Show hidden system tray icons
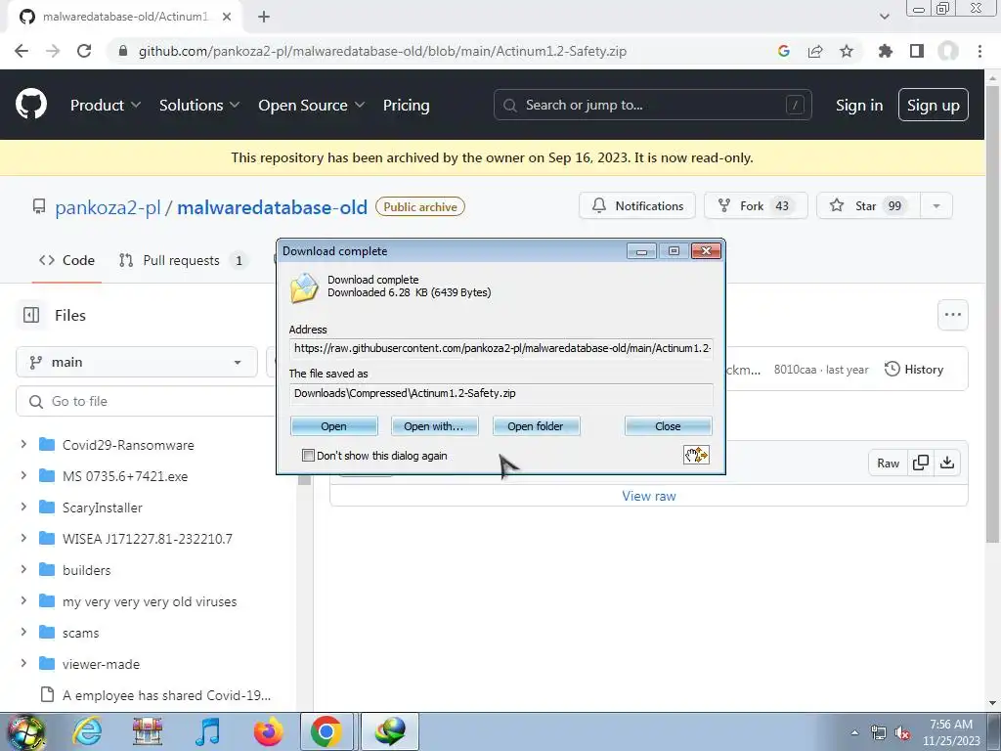The image size is (1001, 751). [854, 732]
